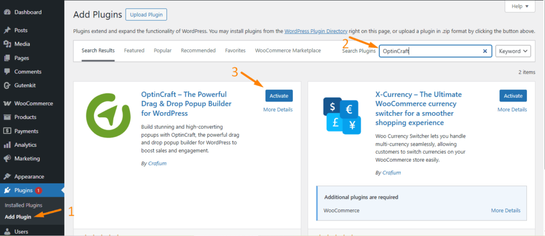Open WooCommerce via its Woo icon
The width and height of the screenshot is (545, 236).
click(7, 103)
